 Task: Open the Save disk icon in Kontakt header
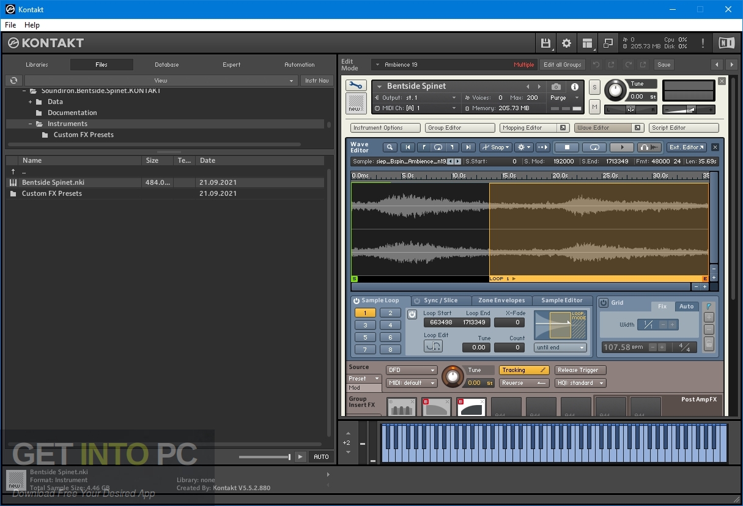pyautogui.click(x=545, y=43)
